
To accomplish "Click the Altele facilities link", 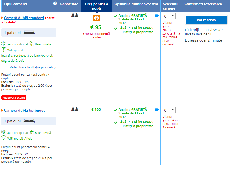I will coord(28,139).
